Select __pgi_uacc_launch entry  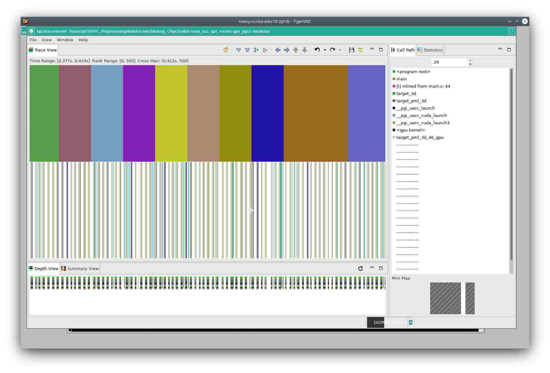tap(414, 108)
